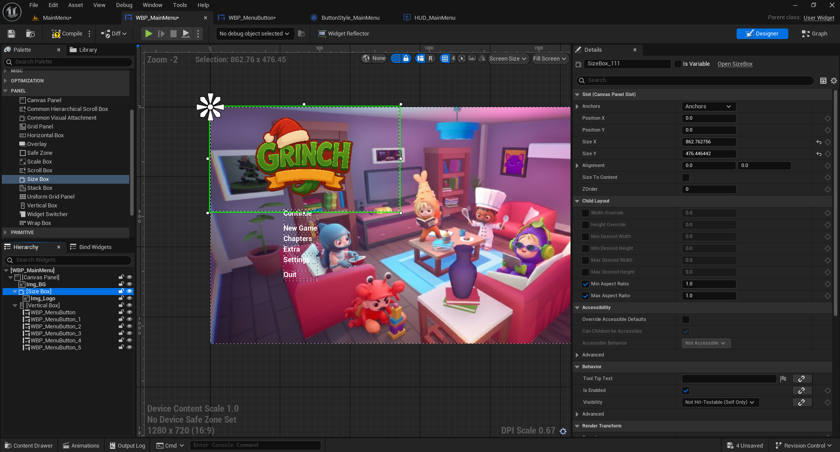Expand the OPTIMIZATION palette category

[5, 81]
